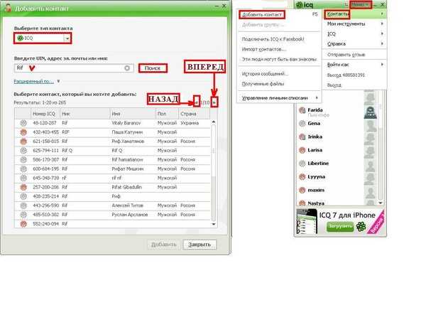
Task: Click status icon of row 485-510-302
Action: [x=23, y=215]
